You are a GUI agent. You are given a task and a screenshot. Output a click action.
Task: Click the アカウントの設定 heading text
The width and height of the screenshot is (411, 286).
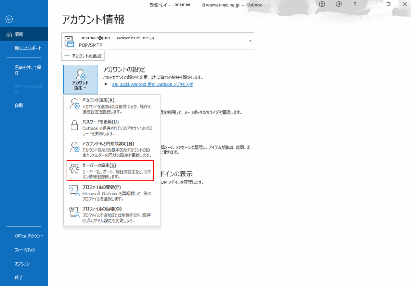[x=124, y=69]
